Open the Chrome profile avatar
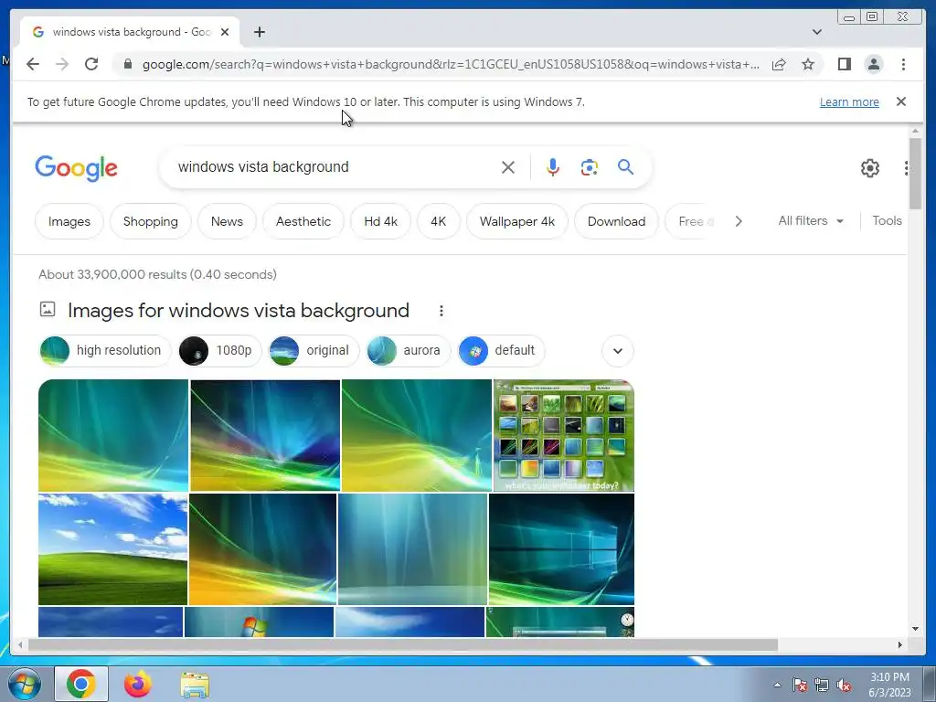 click(873, 64)
